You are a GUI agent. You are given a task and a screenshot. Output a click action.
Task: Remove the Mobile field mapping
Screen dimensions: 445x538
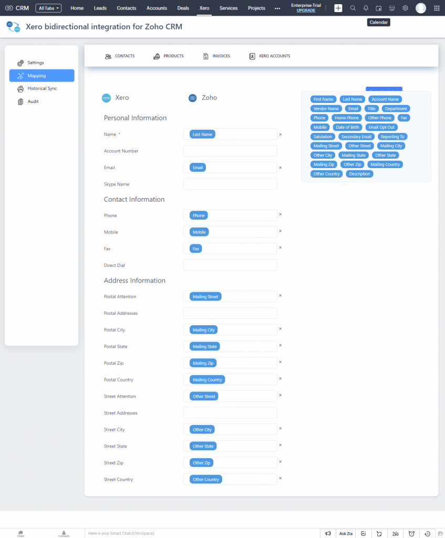(281, 231)
